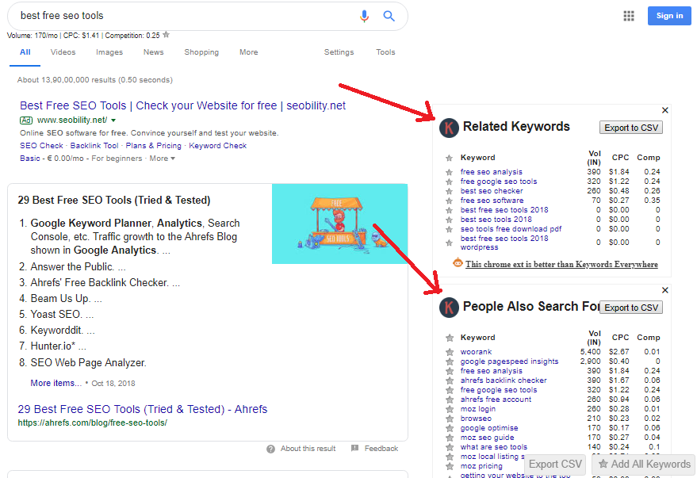Star the keyword 'free google seo tools' in Related Keywords
The width and height of the screenshot is (697, 478).
point(450,182)
